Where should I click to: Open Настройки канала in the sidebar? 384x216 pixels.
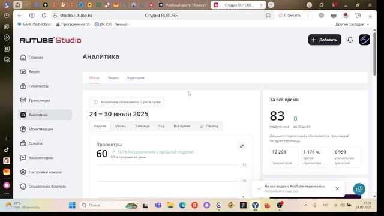(41, 172)
